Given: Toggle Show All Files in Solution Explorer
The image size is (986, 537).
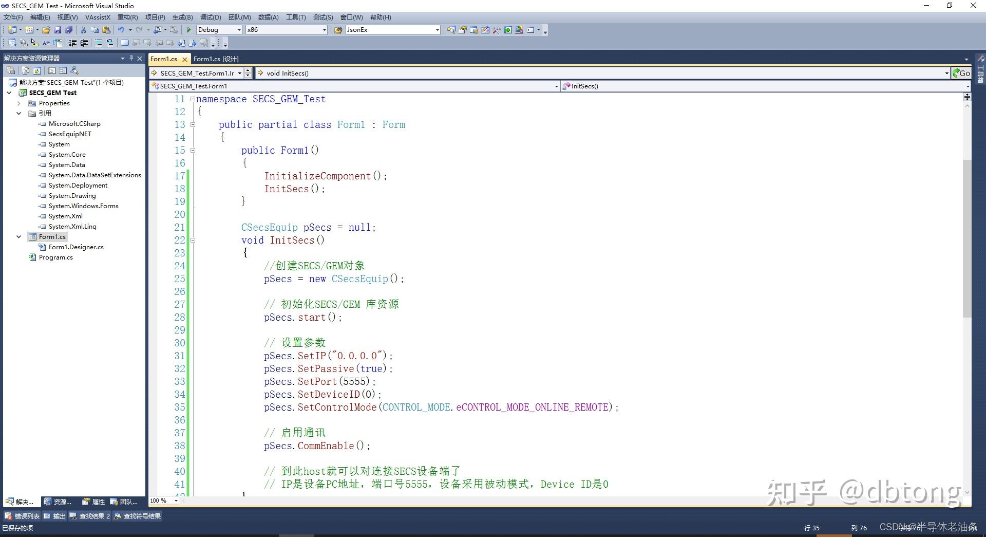Looking at the screenshot, I should tap(25, 70).
